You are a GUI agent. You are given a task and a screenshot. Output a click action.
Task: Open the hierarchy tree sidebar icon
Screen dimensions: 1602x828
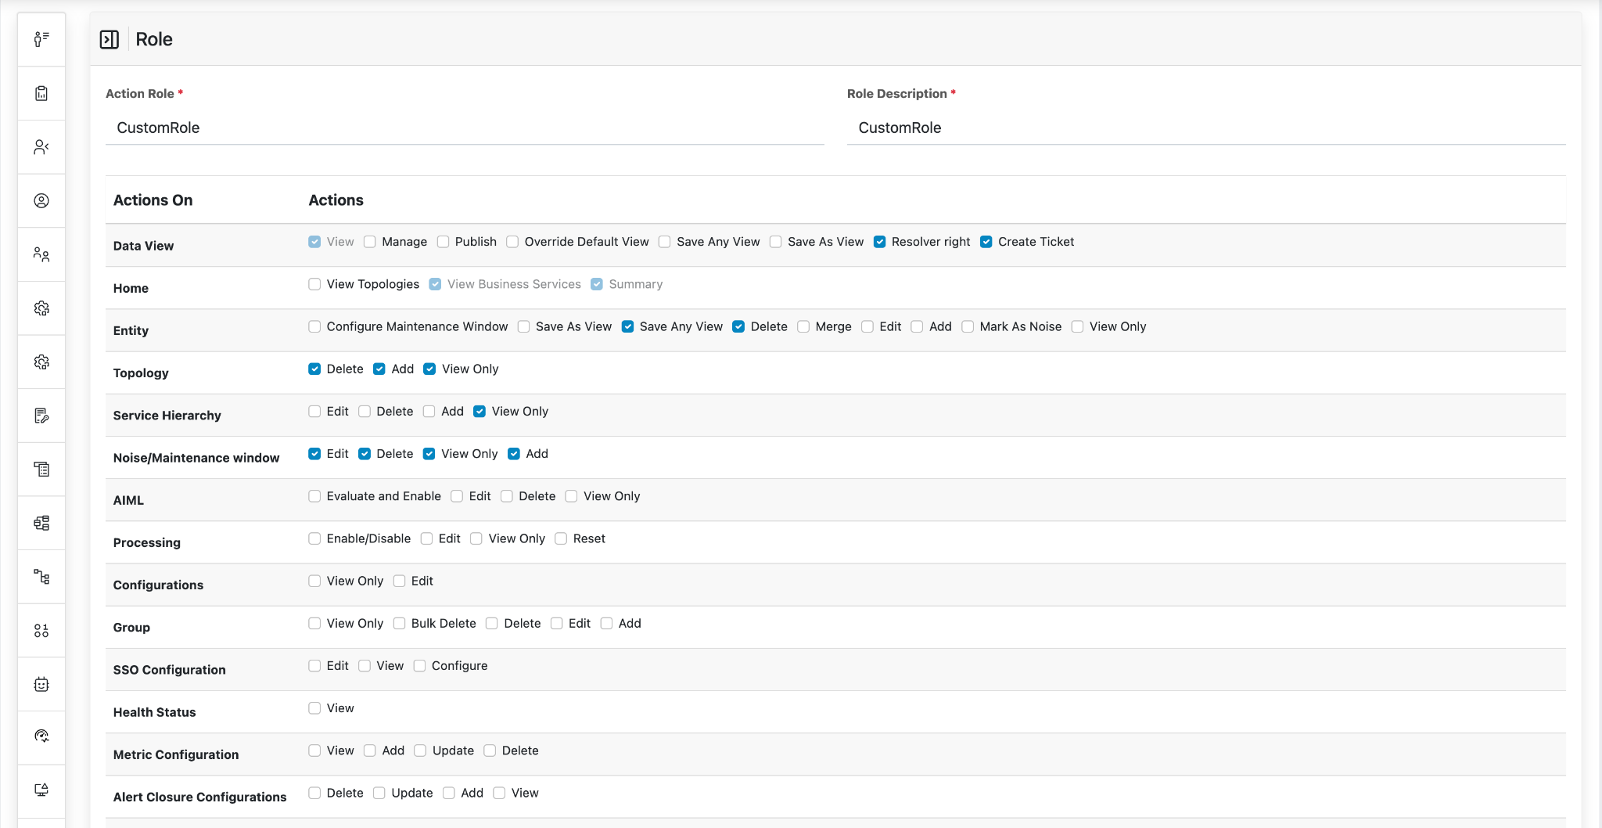pyautogui.click(x=41, y=577)
